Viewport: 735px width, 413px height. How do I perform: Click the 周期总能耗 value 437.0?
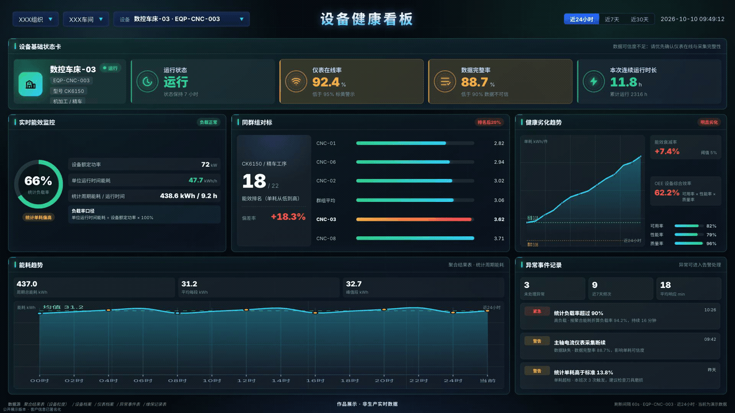click(x=27, y=284)
